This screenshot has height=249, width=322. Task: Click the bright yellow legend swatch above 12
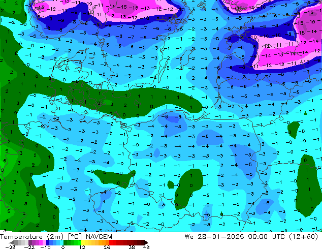(x=83, y=242)
